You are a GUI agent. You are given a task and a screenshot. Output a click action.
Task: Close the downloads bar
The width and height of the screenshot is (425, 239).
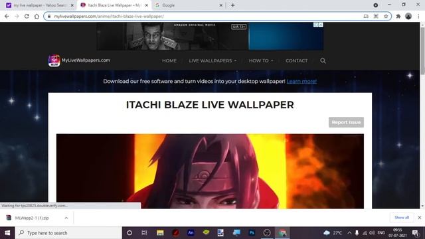419,218
